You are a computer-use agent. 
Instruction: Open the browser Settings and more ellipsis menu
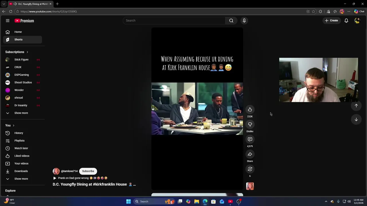[x=349, y=11]
